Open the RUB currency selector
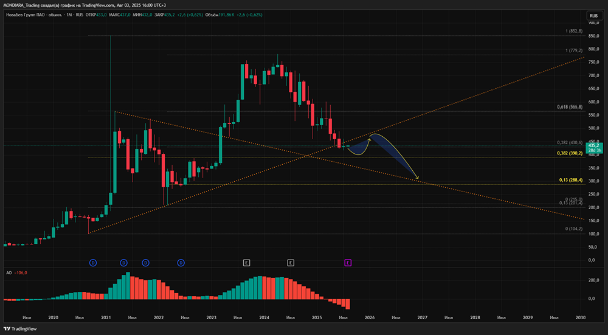The image size is (608, 335). coord(593,16)
